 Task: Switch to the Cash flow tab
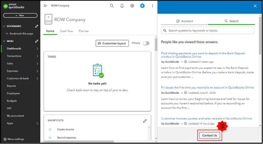[x=66, y=31]
